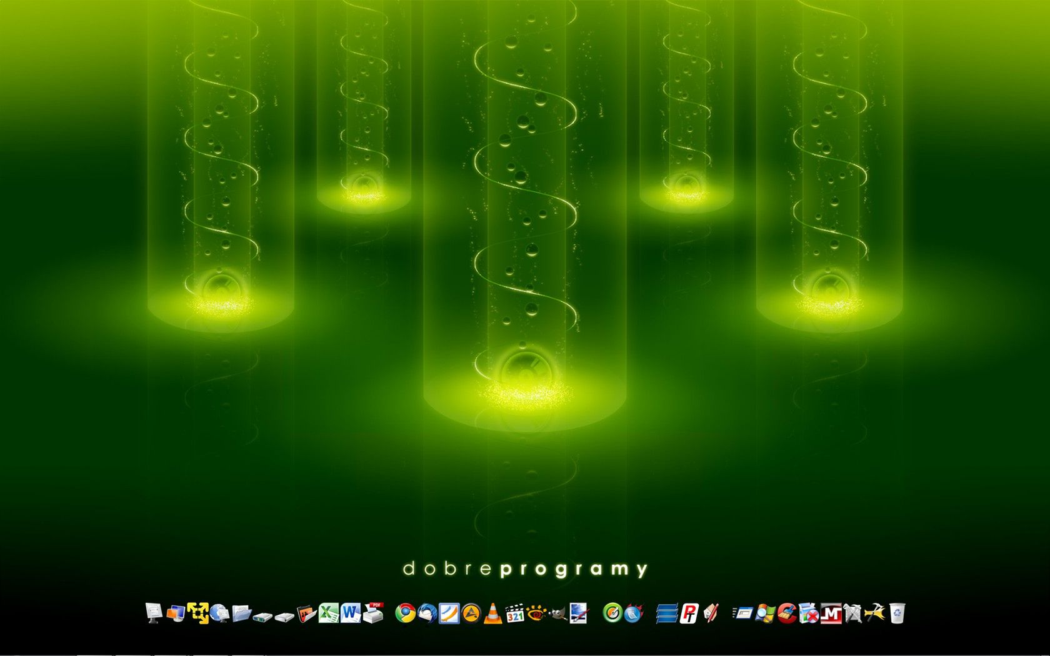This screenshot has width=1050, height=656.
Task: Open the yellow hammer tools icon
Action: (x=874, y=613)
